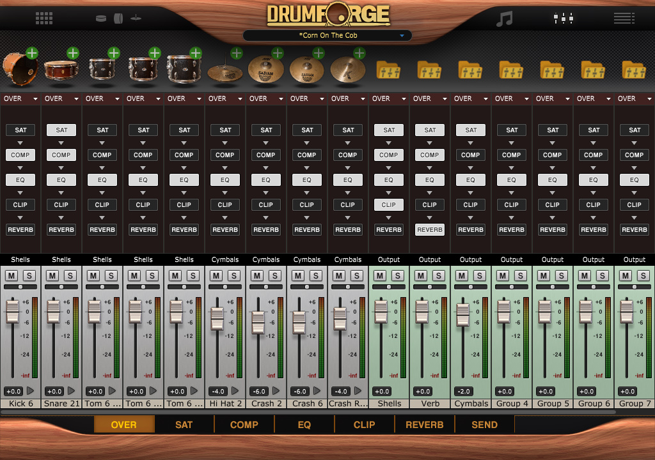
Task: Click the green plus on the Crash 6 cymbal
Action: (319, 53)
